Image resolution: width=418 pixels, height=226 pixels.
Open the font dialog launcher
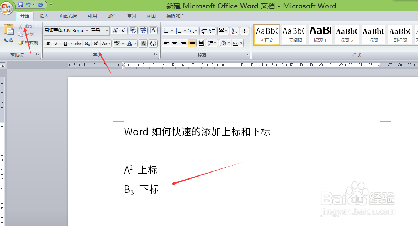155,55
